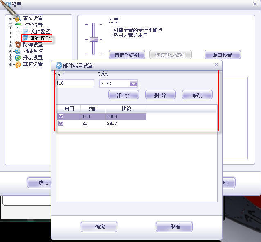The image size is (261, 242).
Task: Click the 防御设置 shield icon
Action: pos(18,45)
